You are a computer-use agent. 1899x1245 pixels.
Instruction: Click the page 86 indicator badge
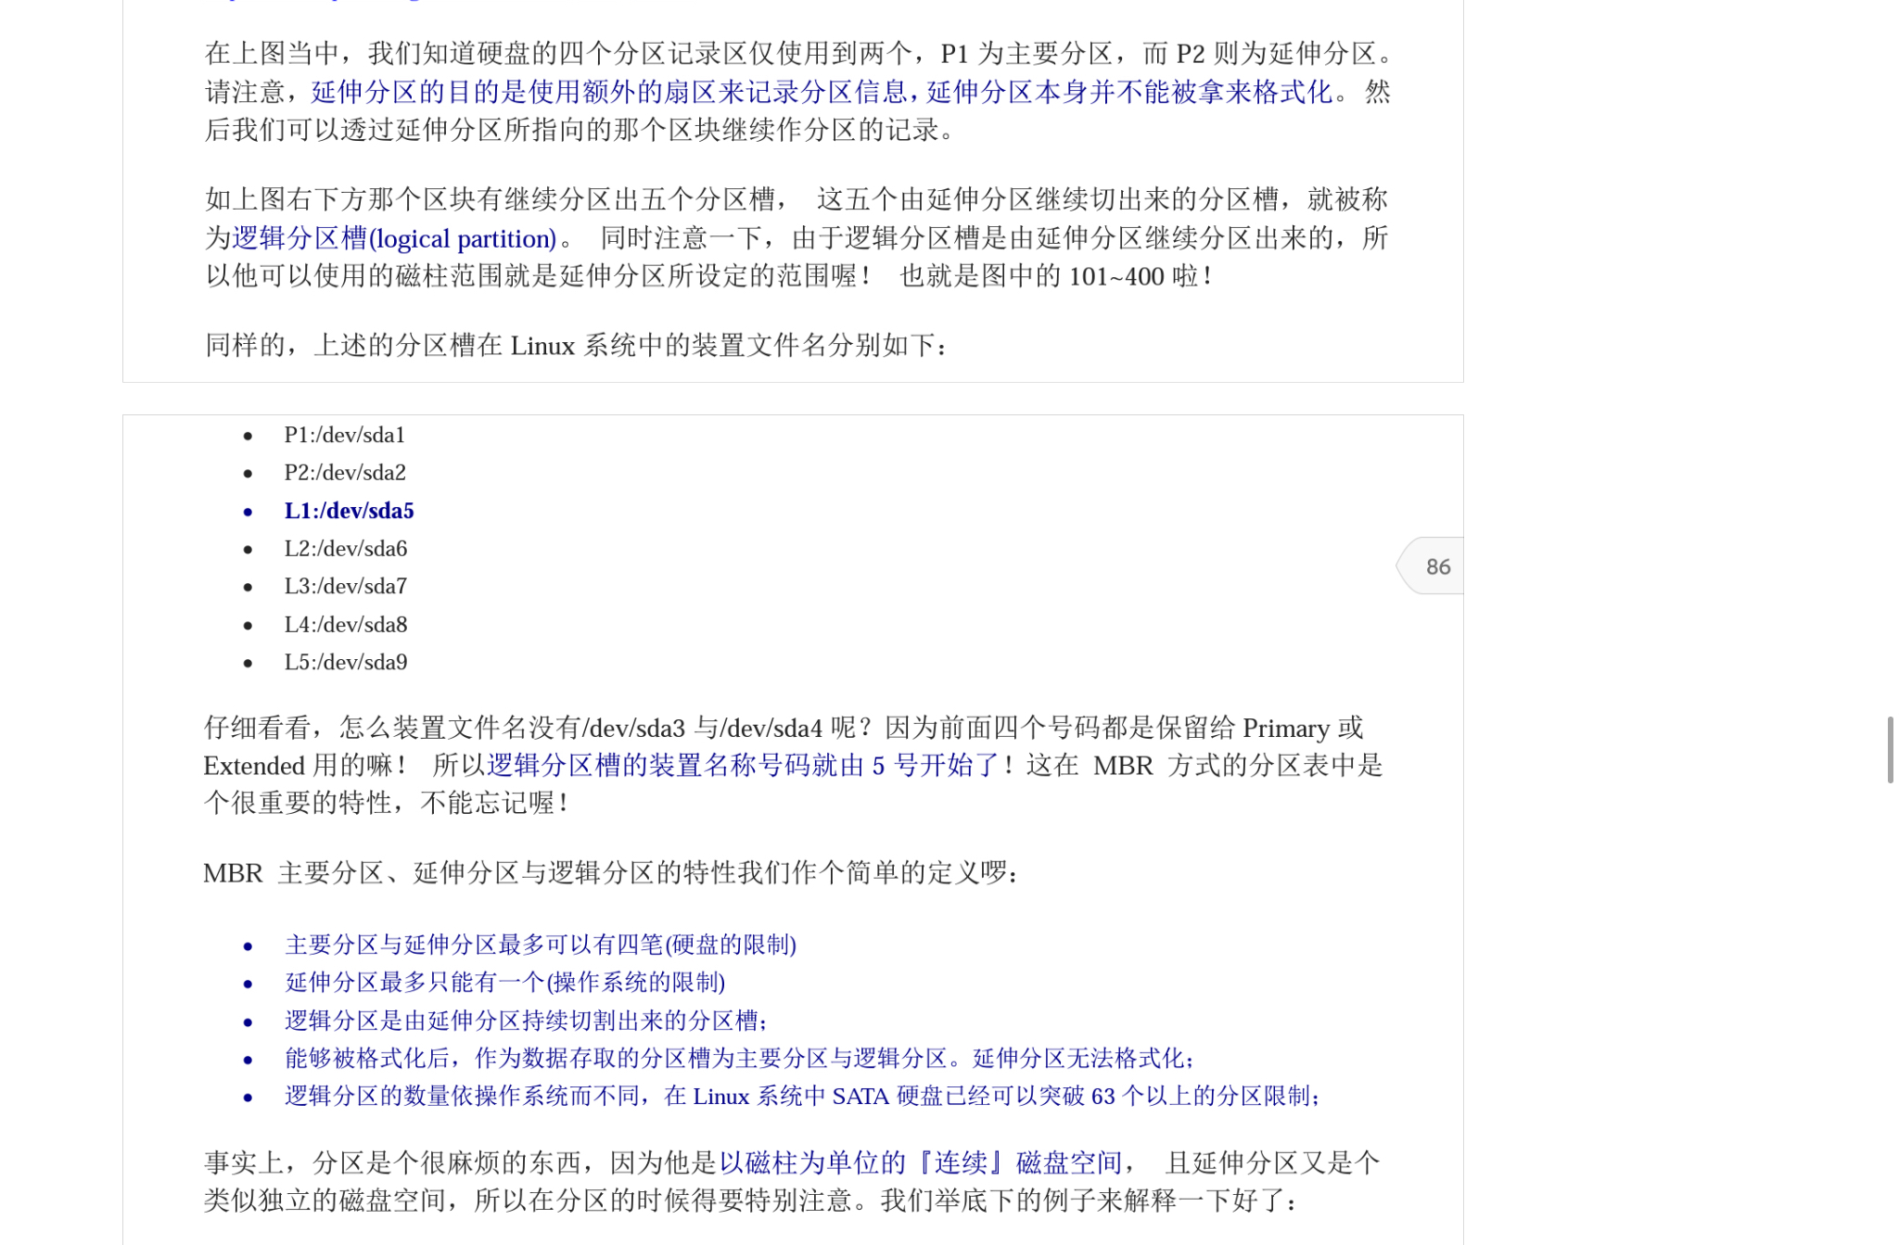click(x=1435, y=566)
